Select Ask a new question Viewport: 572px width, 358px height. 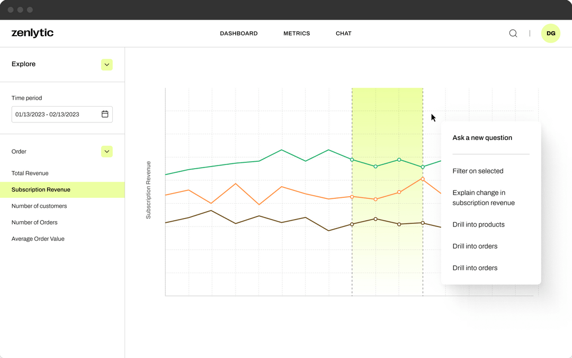point(482,137)
